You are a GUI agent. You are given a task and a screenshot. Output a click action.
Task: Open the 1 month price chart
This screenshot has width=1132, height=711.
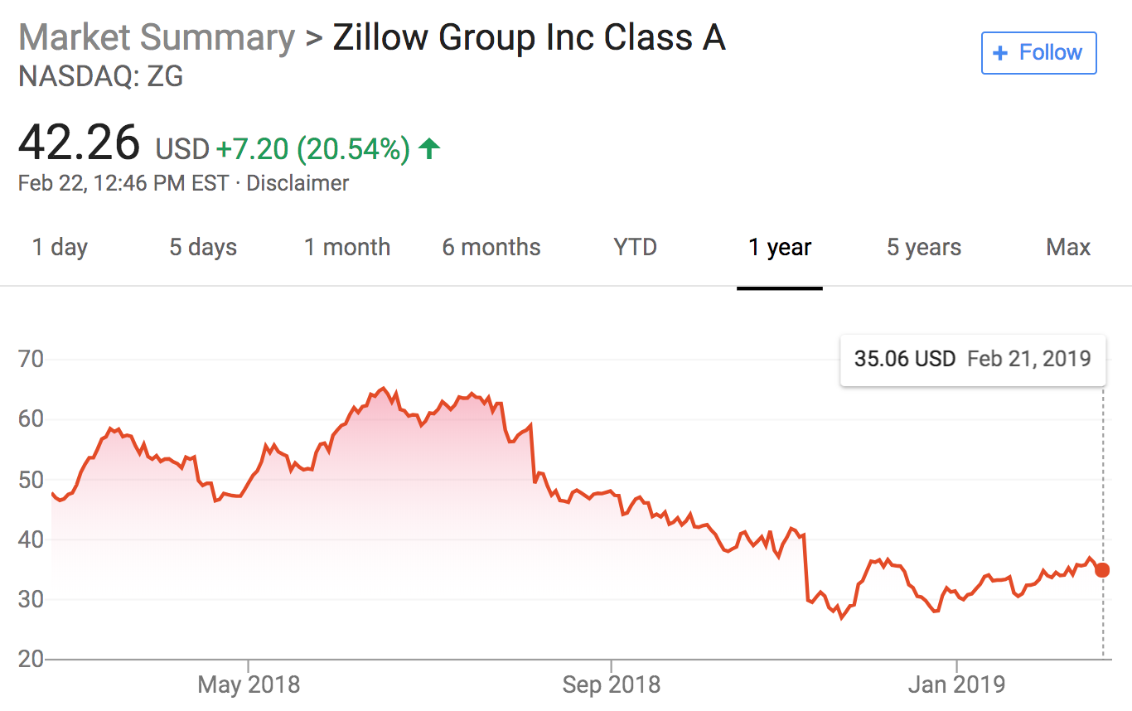coord(346,247)
